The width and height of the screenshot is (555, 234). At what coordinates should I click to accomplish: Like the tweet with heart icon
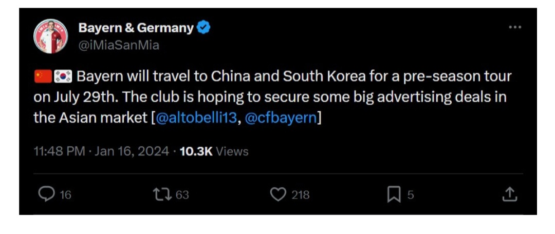(278, 194)
